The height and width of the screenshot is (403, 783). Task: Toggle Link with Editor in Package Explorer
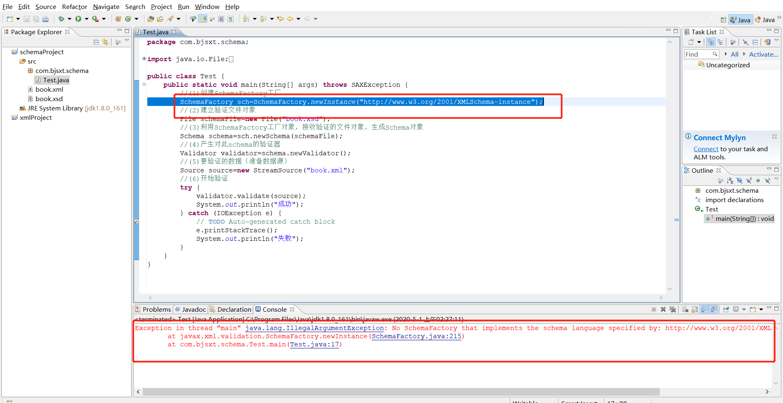[x=106, y=42]
